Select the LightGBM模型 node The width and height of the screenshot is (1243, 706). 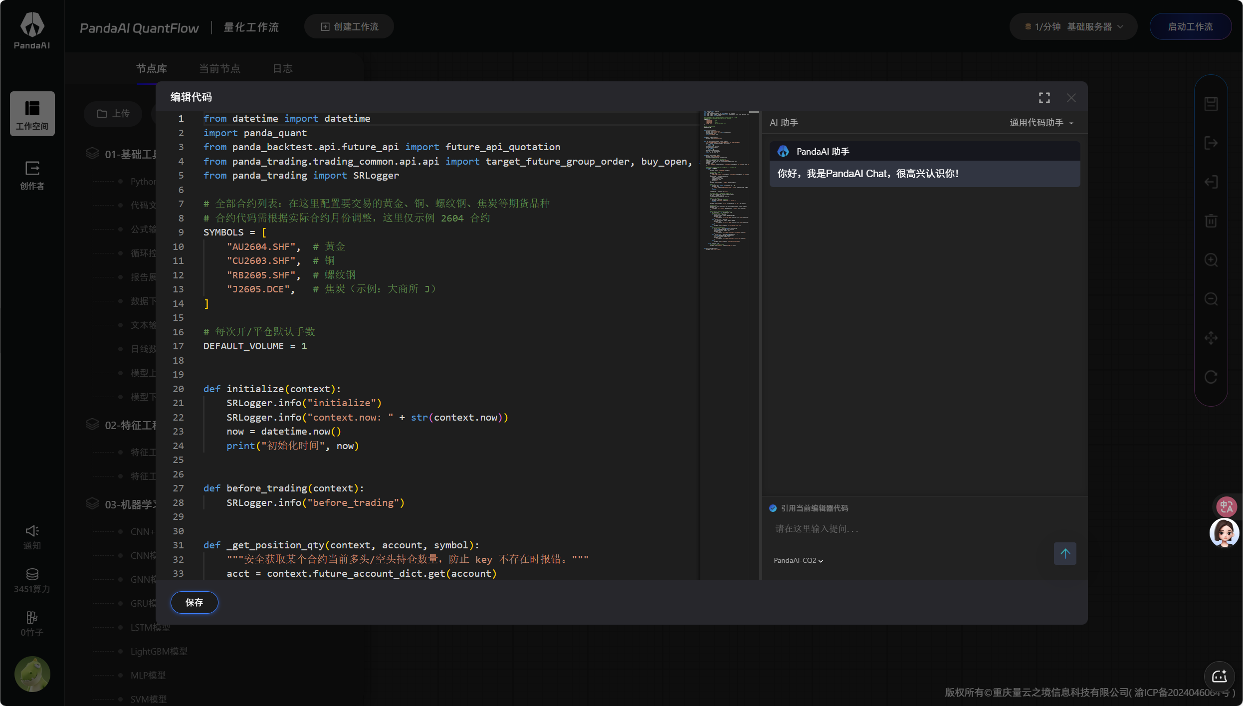[159, 651]
